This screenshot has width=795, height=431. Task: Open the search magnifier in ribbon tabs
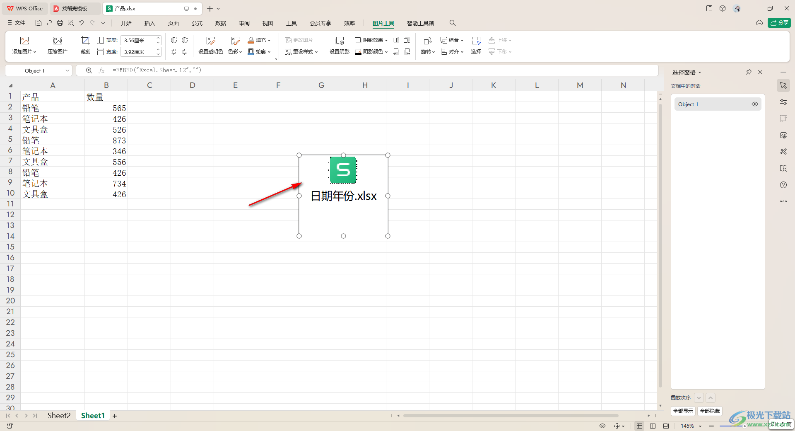point(453,23)
